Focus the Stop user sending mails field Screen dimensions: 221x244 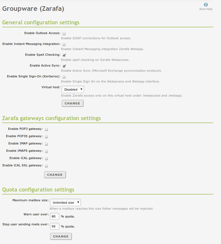coord(55,226)
